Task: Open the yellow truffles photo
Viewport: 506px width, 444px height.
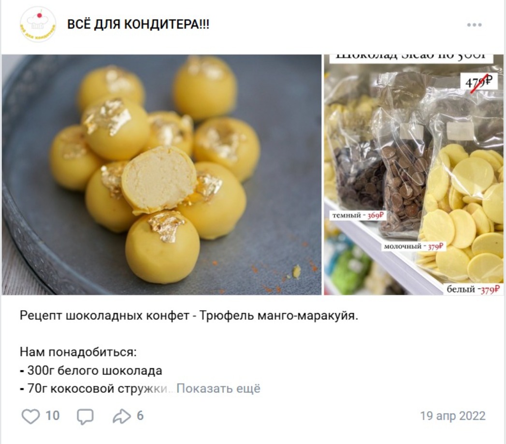Action: click(162, 174)
